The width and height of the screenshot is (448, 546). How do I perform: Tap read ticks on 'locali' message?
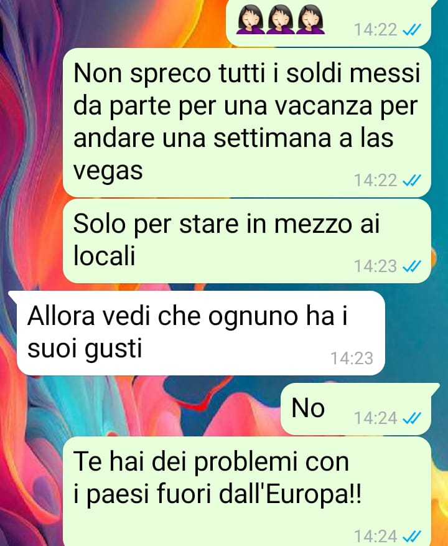pos(412,266)
